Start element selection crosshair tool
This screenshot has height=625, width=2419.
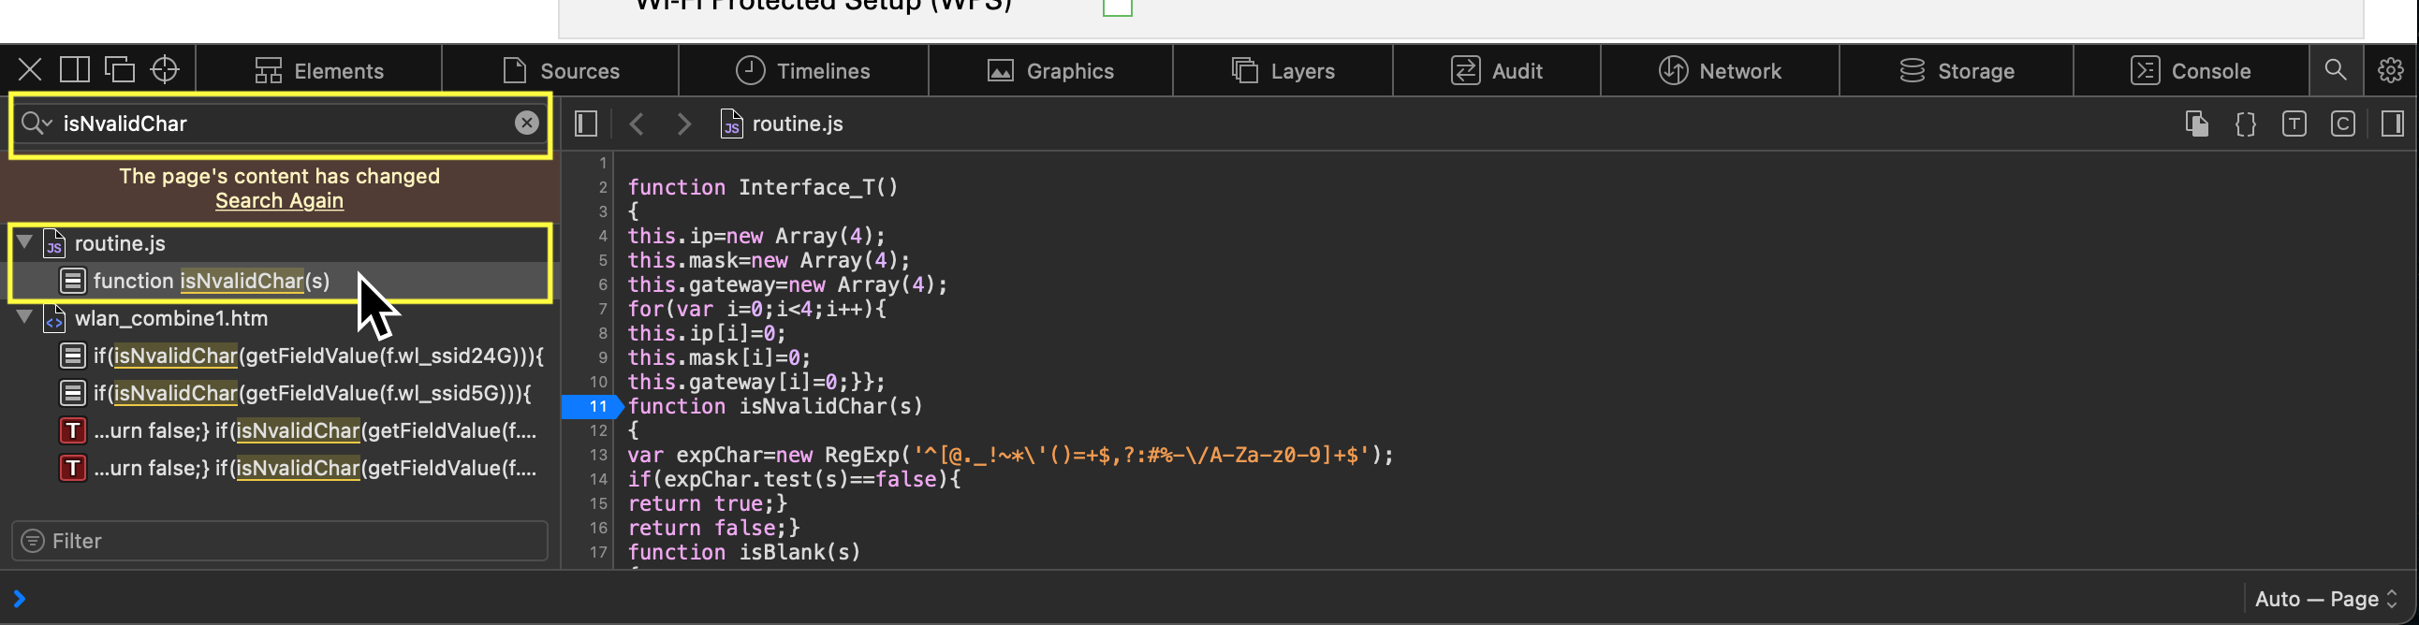click(166, 70)
